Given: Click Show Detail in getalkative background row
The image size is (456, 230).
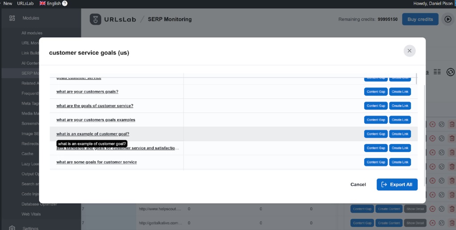Looking at the screenshot, I should click(415, 223).
